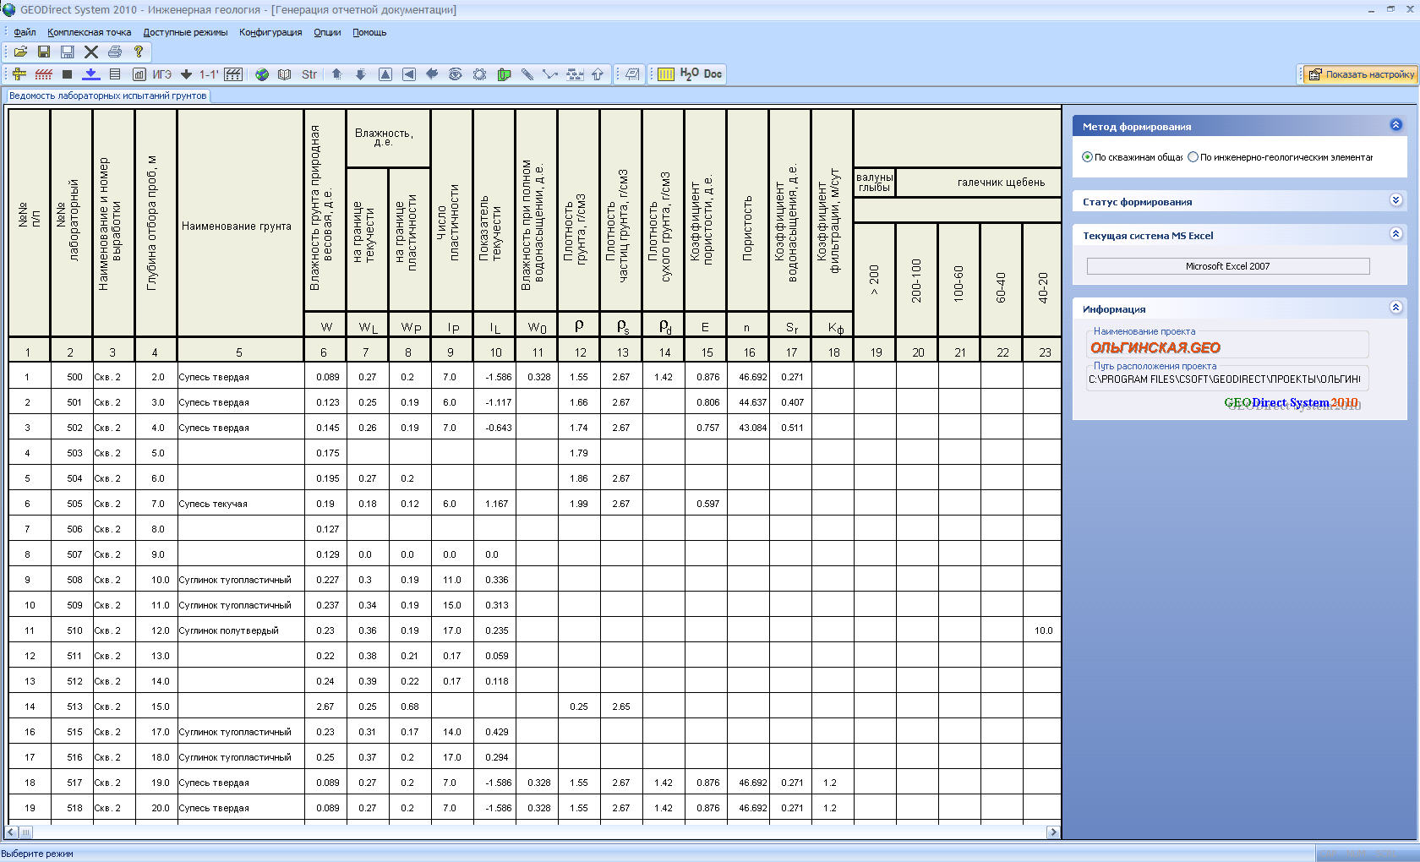The height and width of the screenshot is (862, 1420).
Task: Click the eye icon in toolbar
Action: pos(456,74)
